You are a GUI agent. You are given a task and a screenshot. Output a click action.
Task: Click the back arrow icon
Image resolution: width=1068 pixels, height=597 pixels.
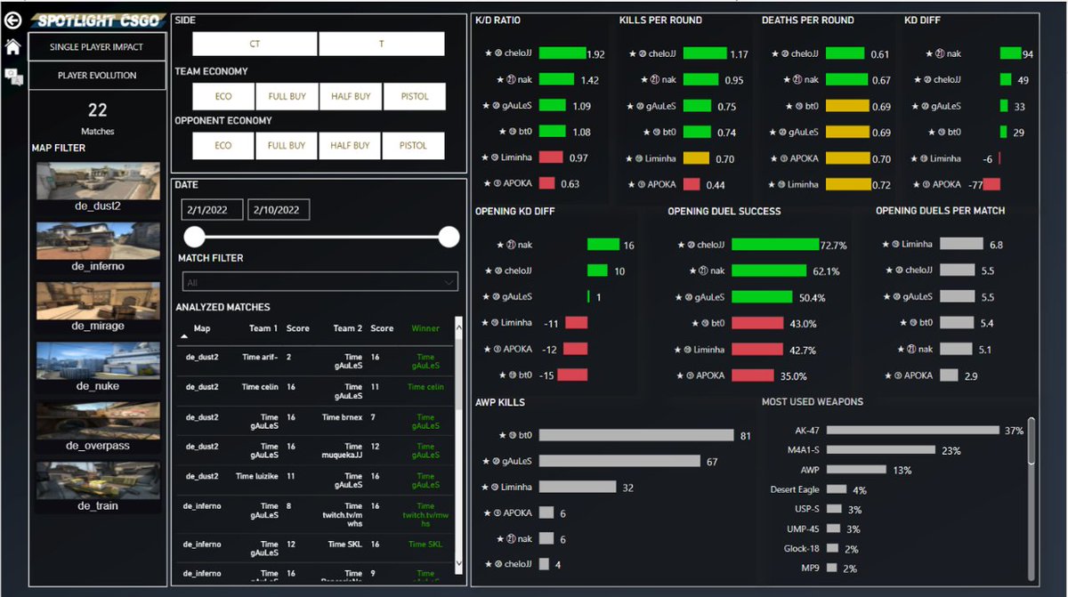(x=13, y=20)
